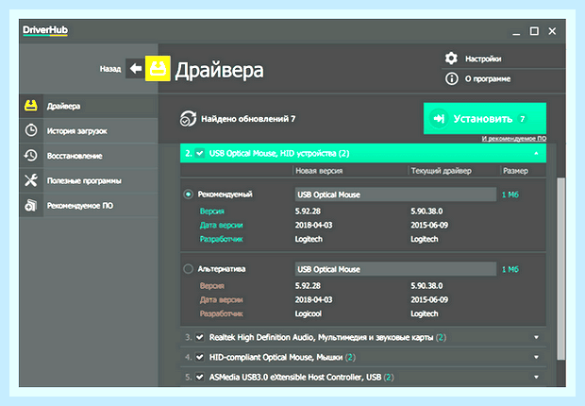Image resolution: width=585 pixels, height=406 pixels.
Task: Click the restore icon in sidebar
Action: coord(31,156)
